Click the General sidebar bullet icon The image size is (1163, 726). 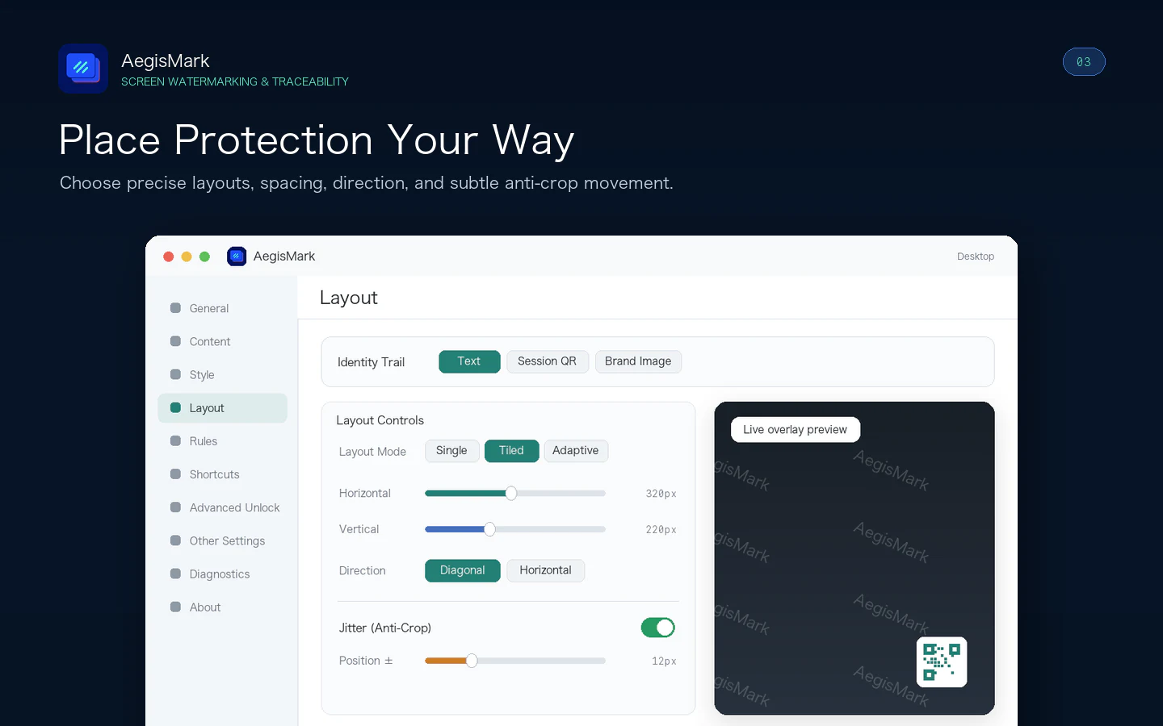click(x=175, y=308)
